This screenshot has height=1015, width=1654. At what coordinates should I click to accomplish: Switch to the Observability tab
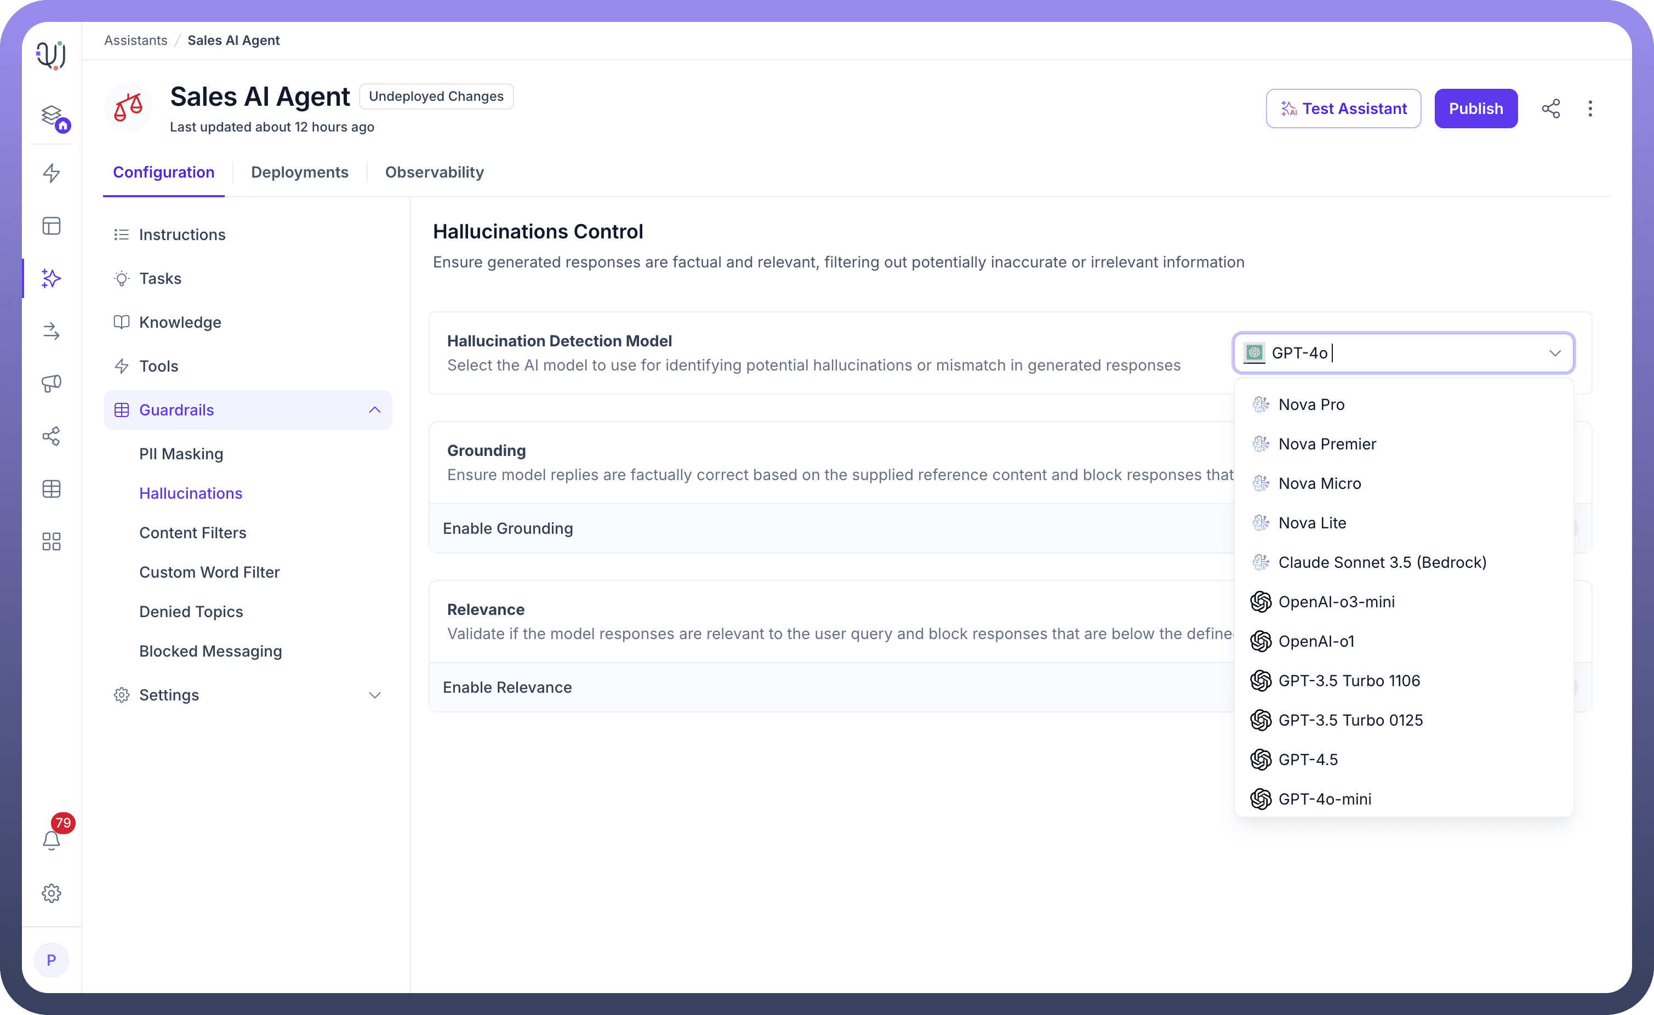click(x=434, y=173)
